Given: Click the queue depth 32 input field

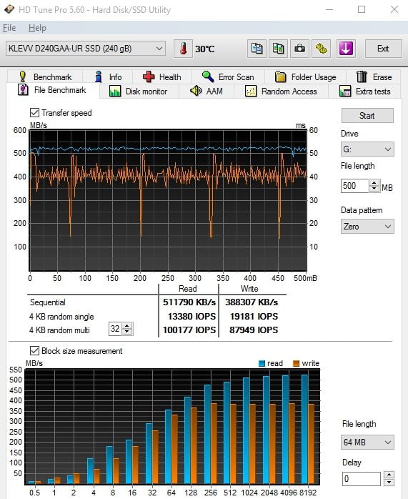Looking at the screenshot, I should tap(116, 329).
